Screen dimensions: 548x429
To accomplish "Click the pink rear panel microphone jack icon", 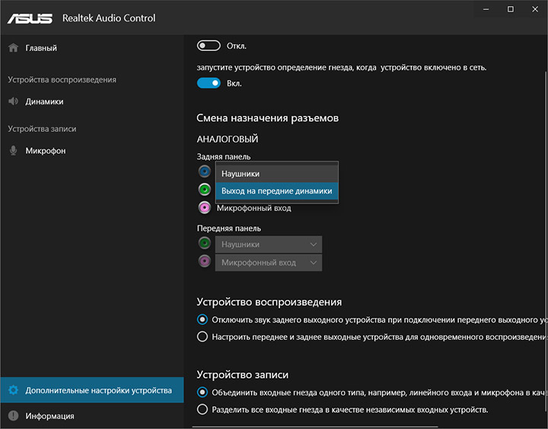I will pos(204,208).
